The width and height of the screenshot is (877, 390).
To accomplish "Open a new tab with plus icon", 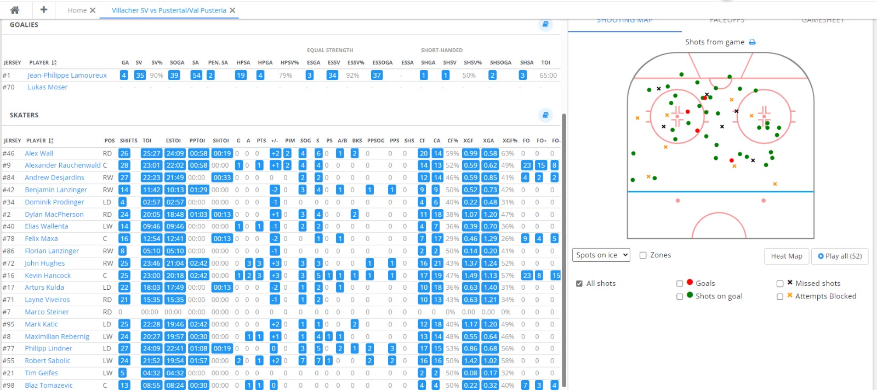I will point(44,10).
